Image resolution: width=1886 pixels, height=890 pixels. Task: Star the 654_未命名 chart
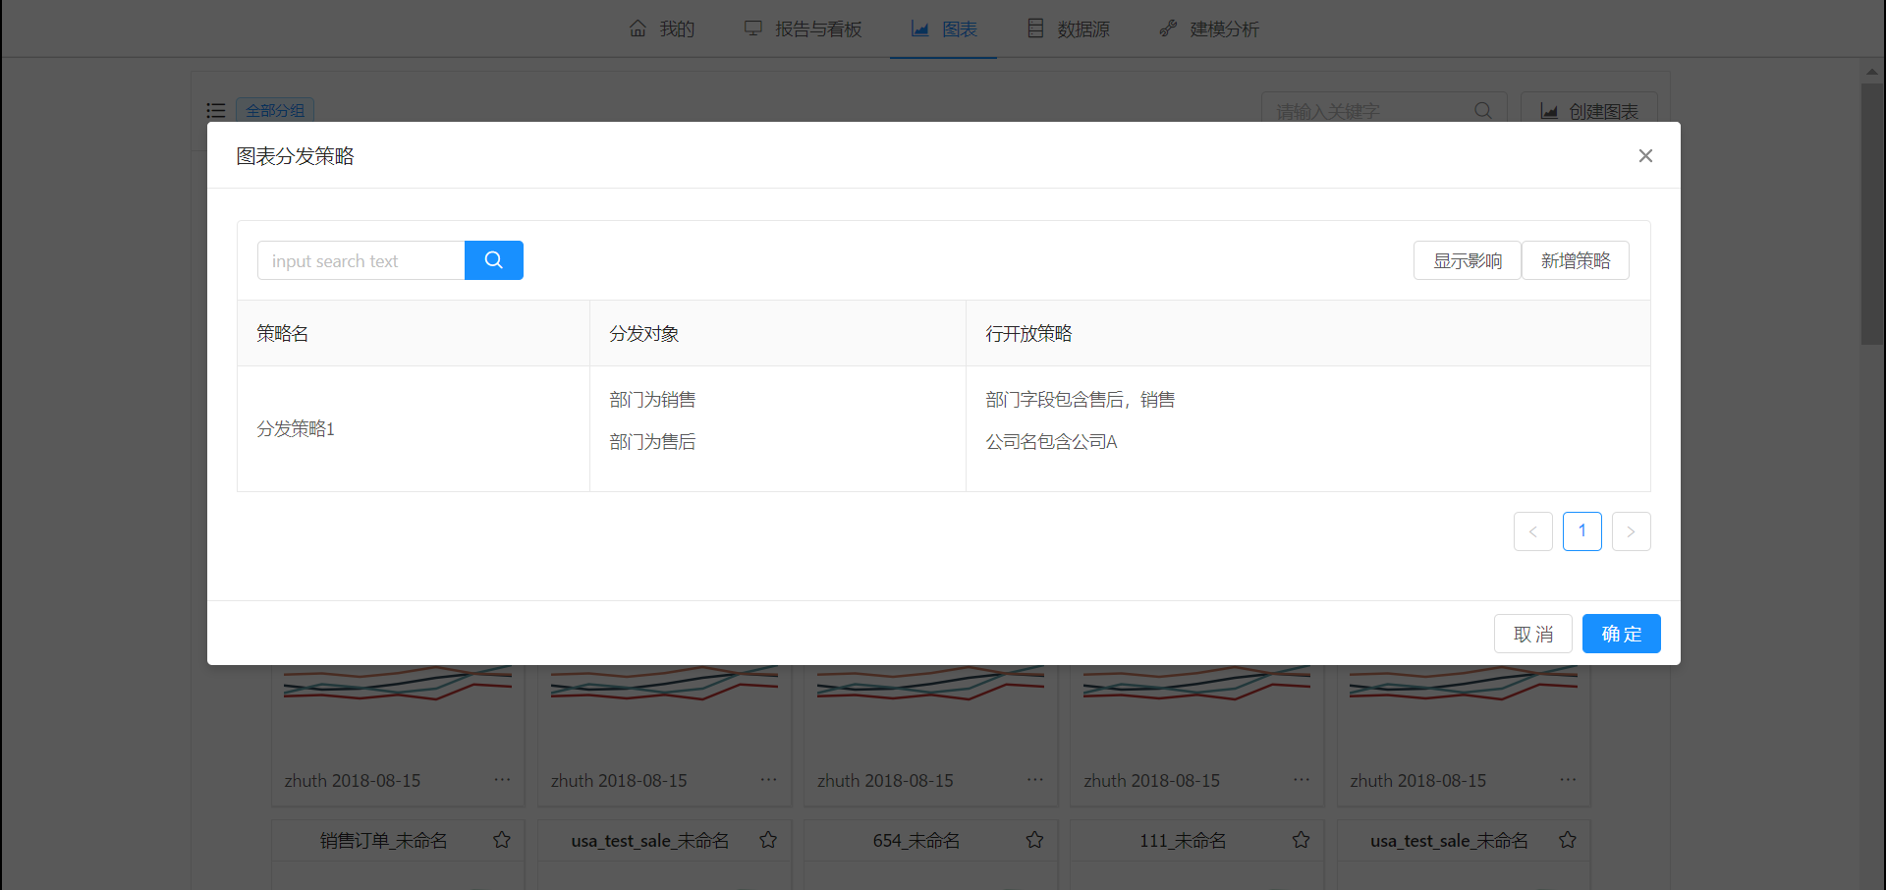1034,840
